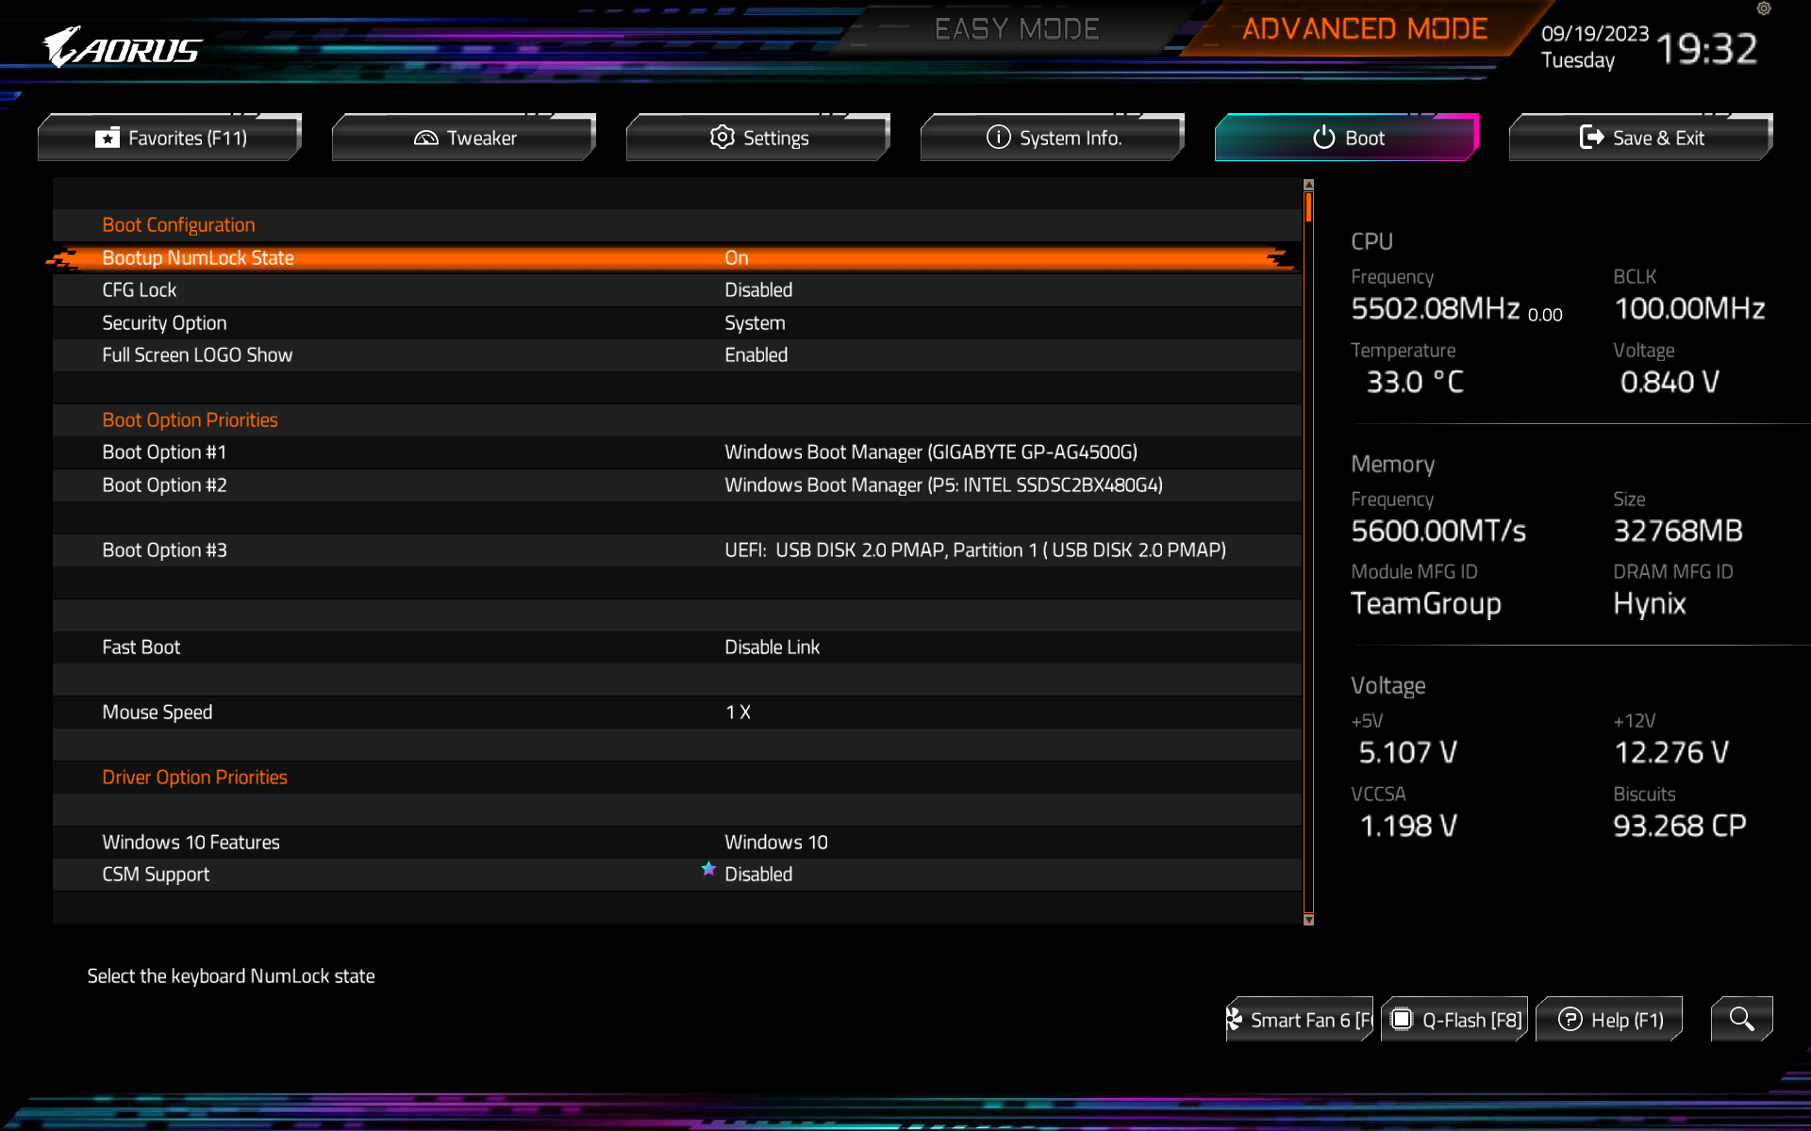Click the magnifier search icon

click(x=1741, y=1019)
